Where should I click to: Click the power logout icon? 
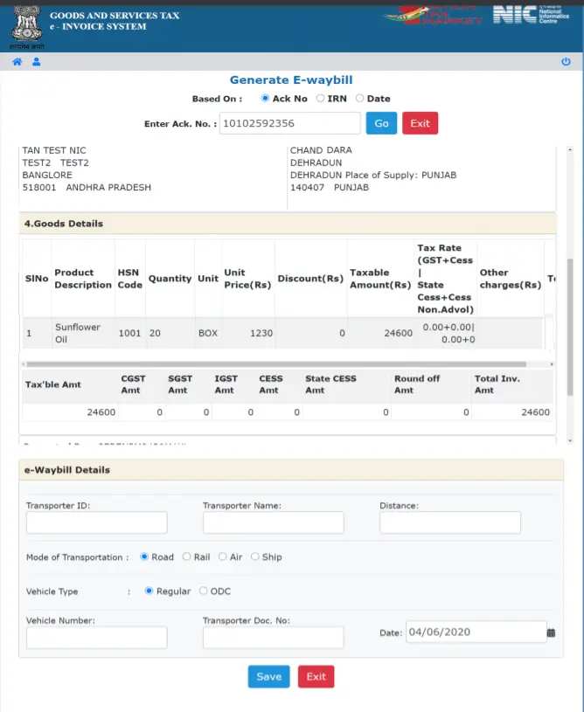(566, 62)
